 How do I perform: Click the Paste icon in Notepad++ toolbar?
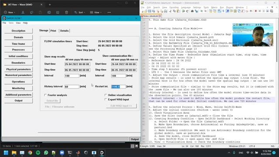coord(178,11)
